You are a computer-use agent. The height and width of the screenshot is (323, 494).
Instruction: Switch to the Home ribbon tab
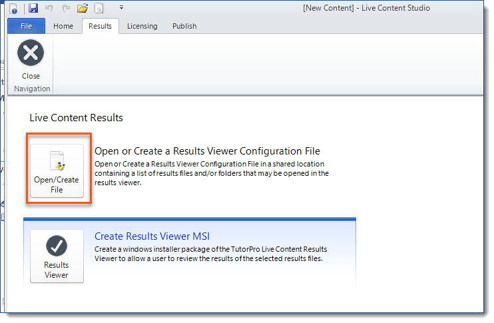pos(63,26)
